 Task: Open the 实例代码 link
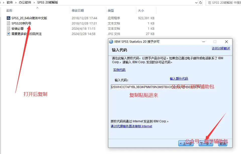pos(119,70)
